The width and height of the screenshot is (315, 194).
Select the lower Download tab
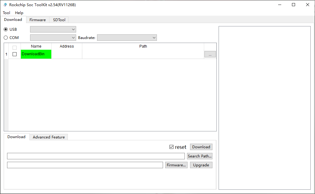pyautogui.click(x=17, y=137)
